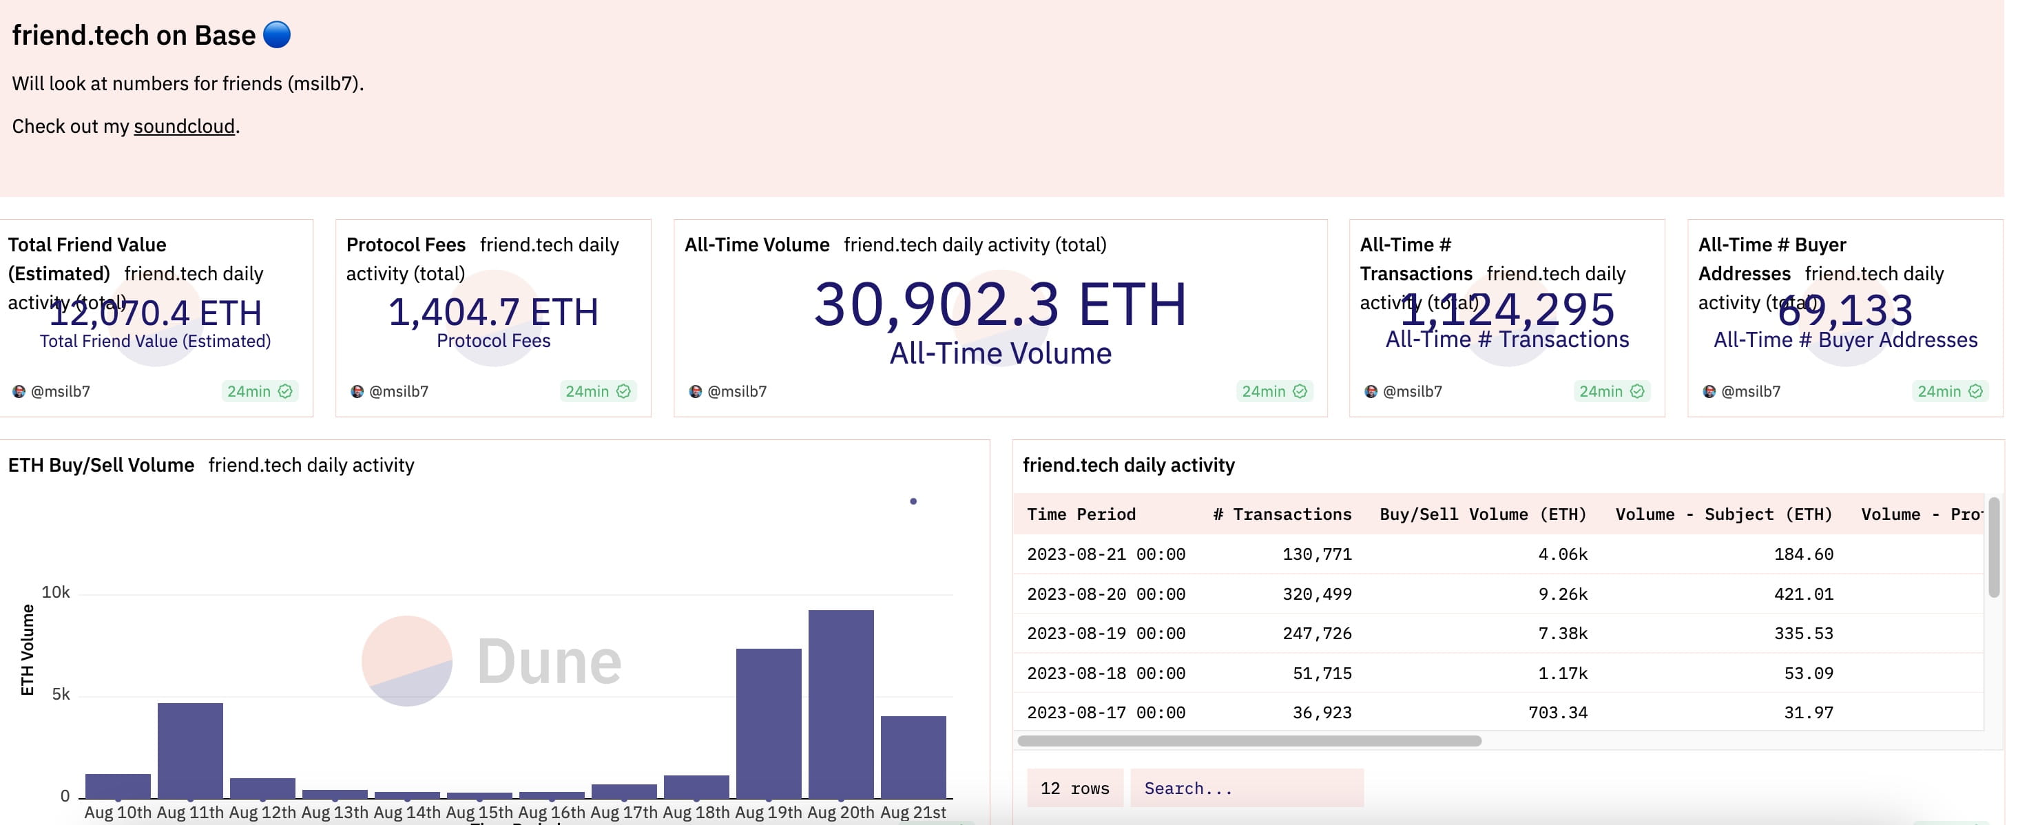Sort table by Buy/Sell Volume (ETH) column

pos(1483,514)
